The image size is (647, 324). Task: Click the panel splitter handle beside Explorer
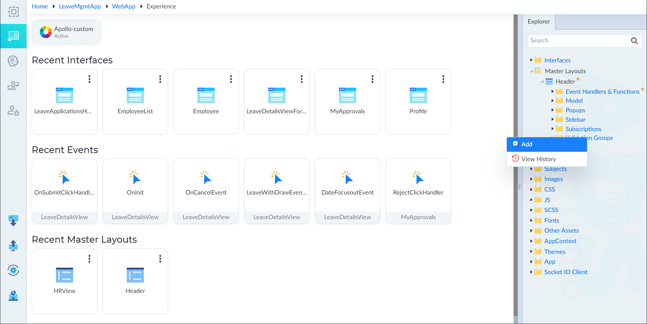pos(520,186)
